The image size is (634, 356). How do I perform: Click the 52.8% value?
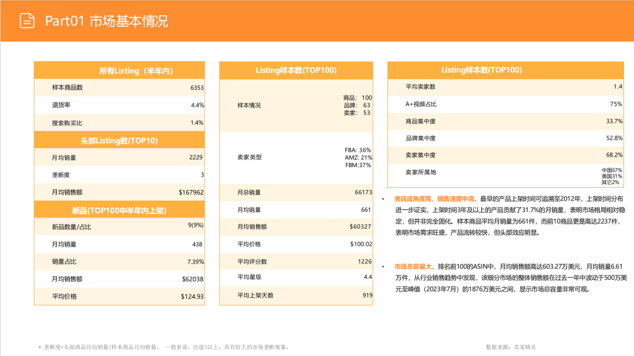pos(615,138)
